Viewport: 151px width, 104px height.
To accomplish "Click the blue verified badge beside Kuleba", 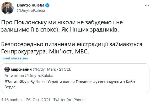I will (47, 5).
